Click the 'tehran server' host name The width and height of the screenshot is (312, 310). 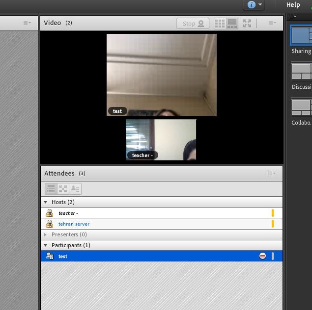(x=74, y=224)
